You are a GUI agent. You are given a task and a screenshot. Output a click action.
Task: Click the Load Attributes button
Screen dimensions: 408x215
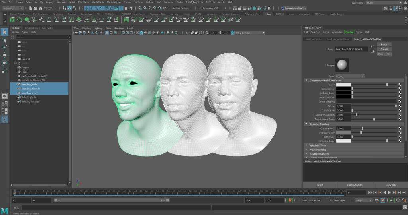tap(355, 185)
